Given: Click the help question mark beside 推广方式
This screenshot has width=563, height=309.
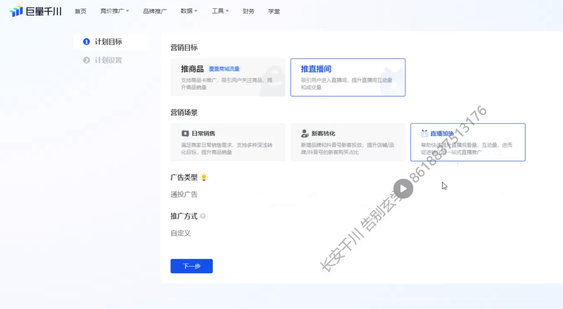Looking at the screenshot, I should point(203,216).
